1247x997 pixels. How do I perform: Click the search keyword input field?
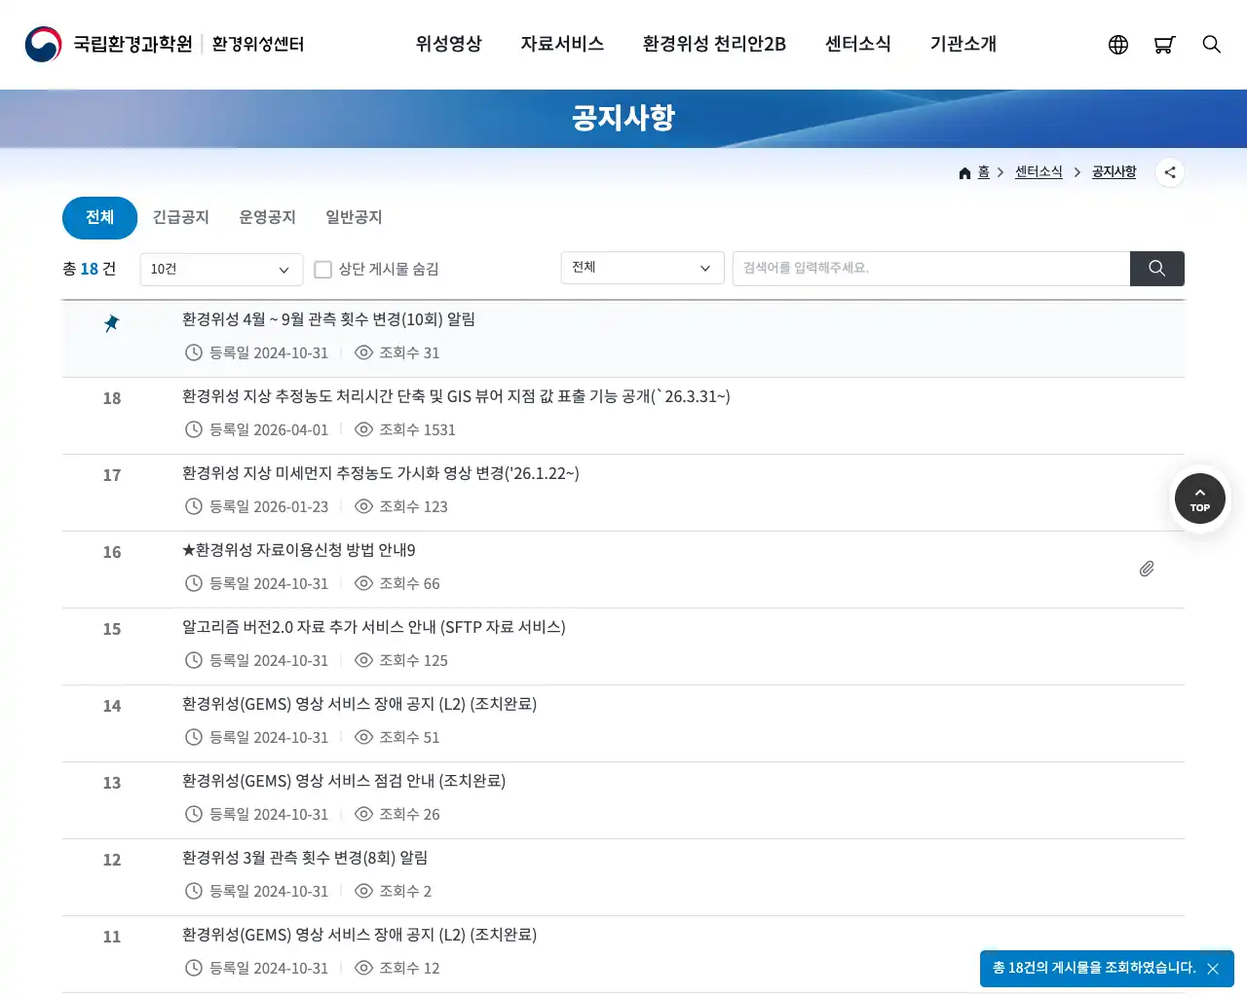931,269
